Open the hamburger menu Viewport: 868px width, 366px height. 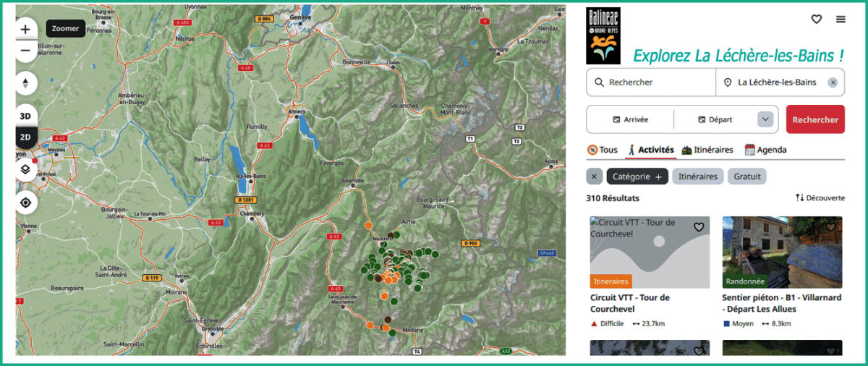(x=841, y=20)
